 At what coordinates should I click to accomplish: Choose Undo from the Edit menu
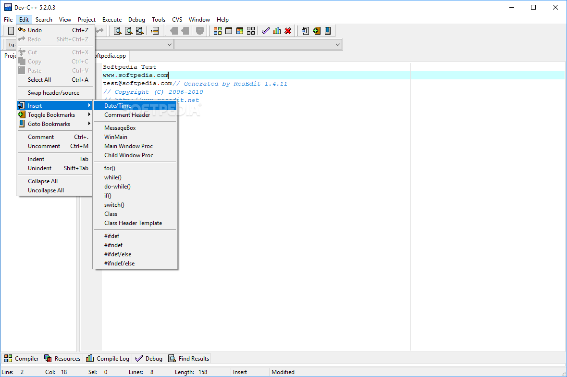[55, 30]
